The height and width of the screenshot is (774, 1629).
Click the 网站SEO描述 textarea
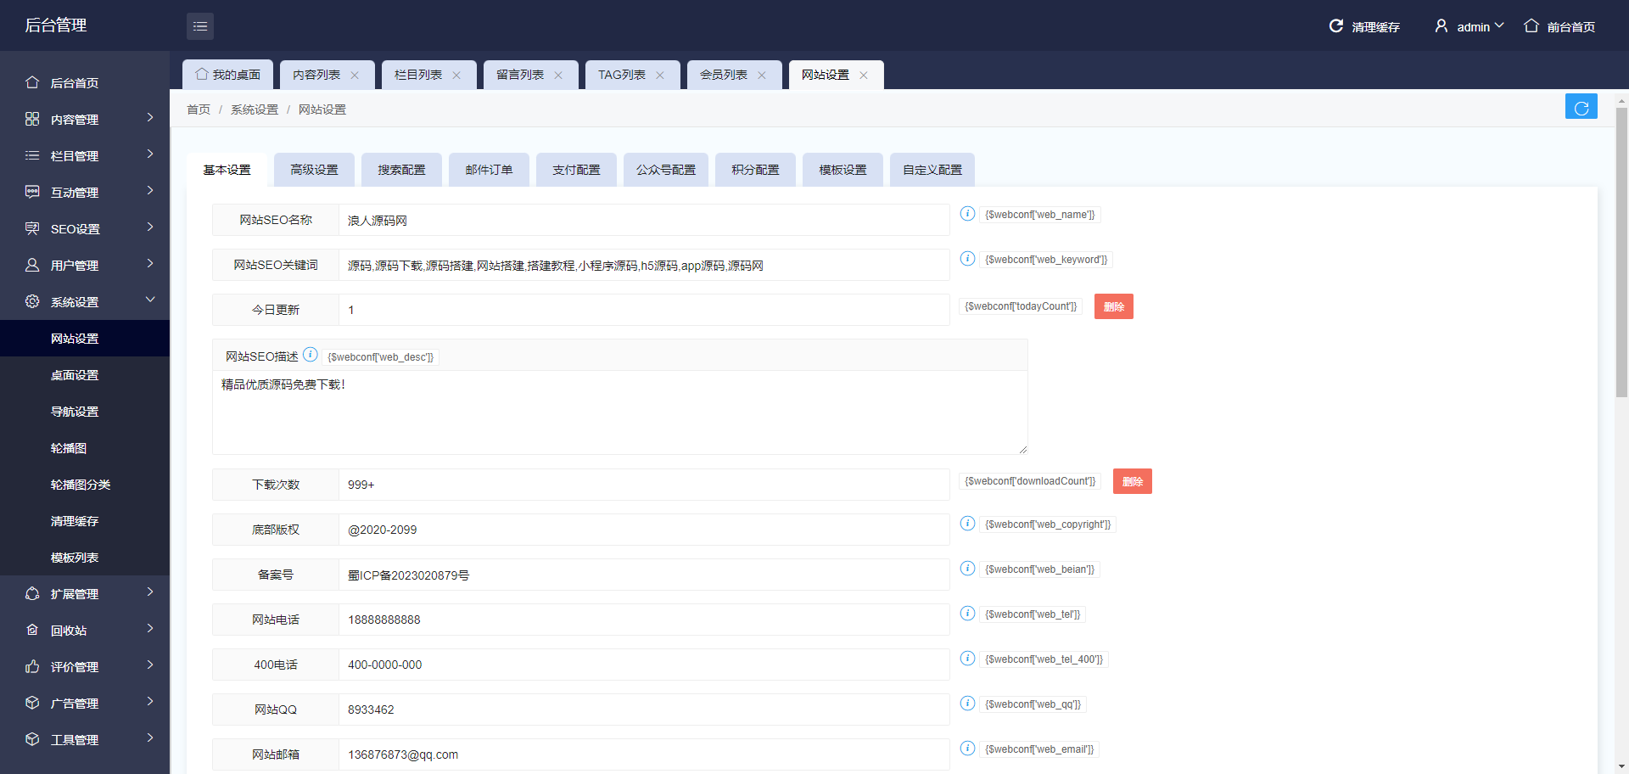[x=620, y=412]
